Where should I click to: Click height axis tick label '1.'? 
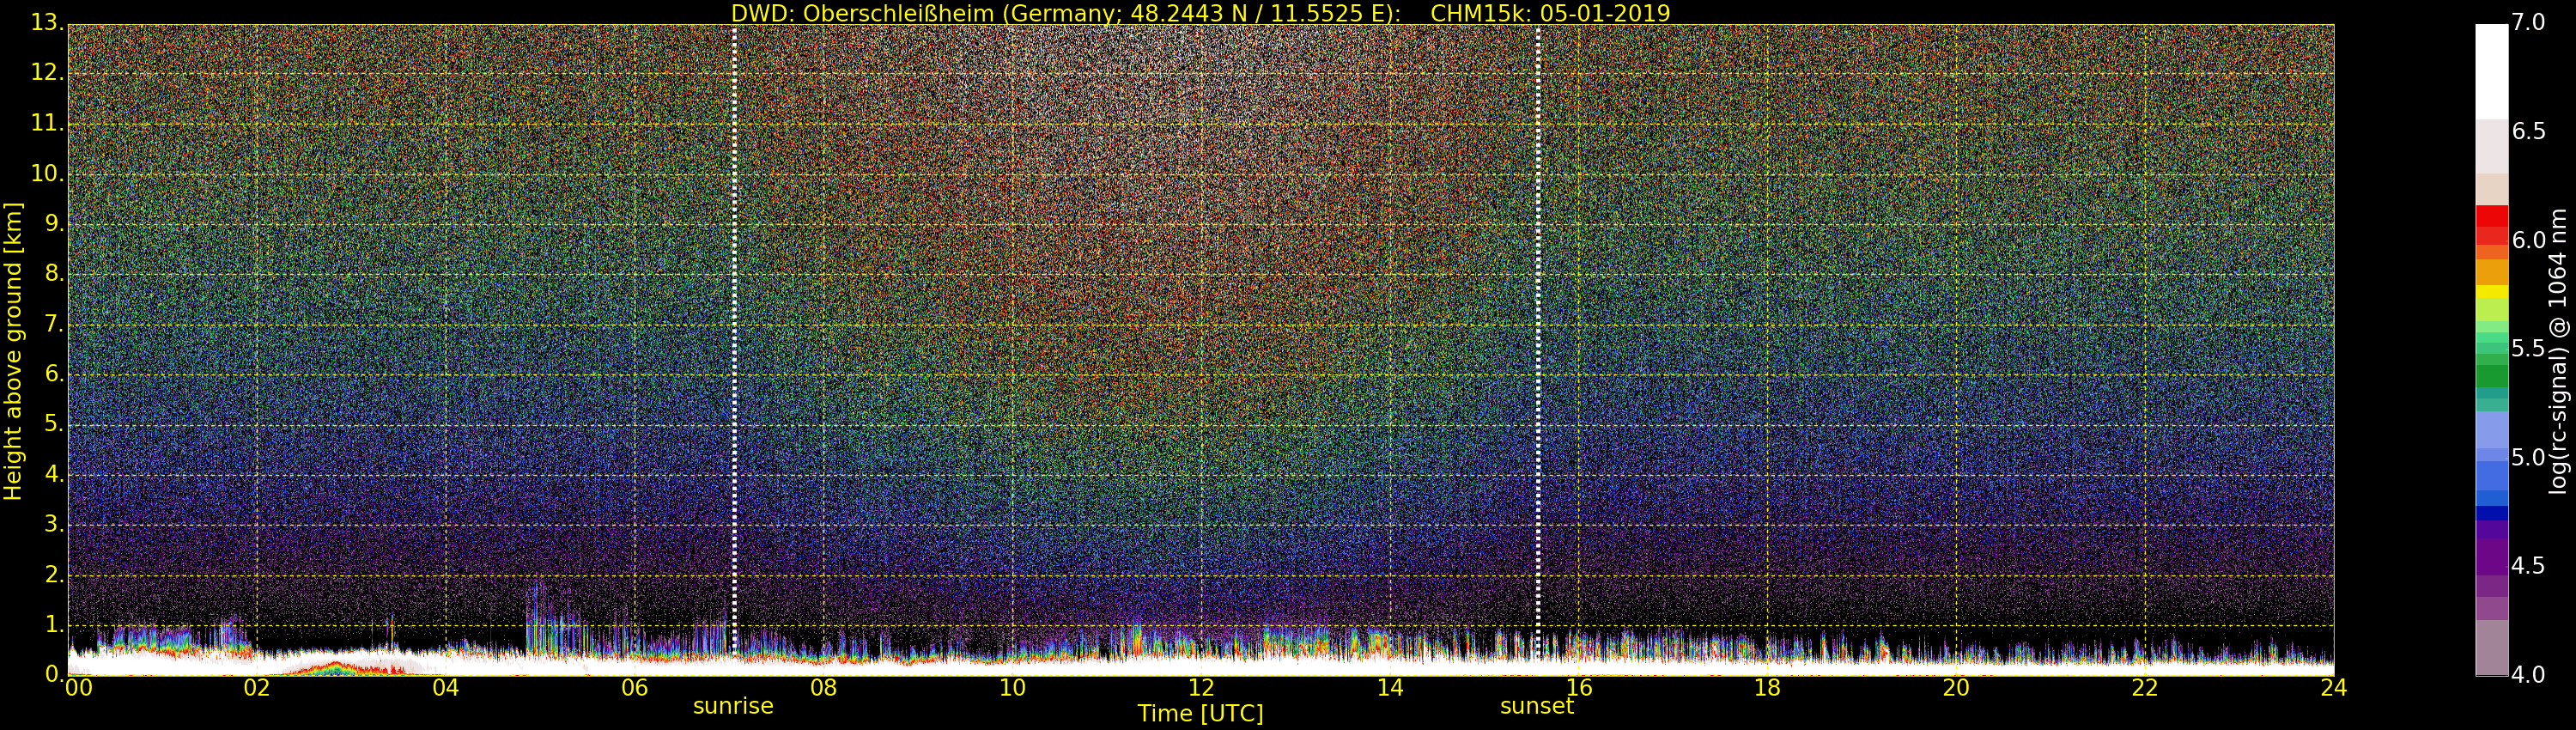(54, 625)
